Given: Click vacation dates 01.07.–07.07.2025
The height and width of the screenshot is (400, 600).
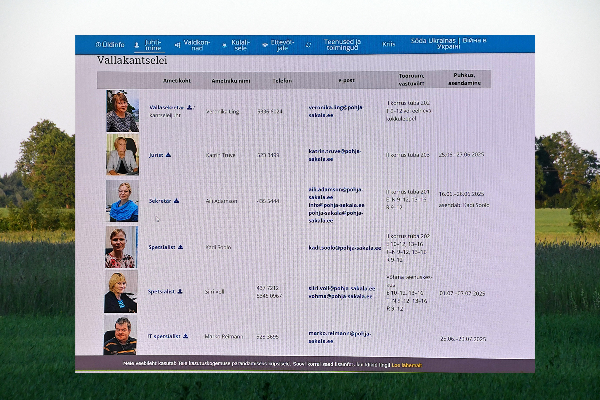Looking at the screenshot, I should (x=462, y=294).
